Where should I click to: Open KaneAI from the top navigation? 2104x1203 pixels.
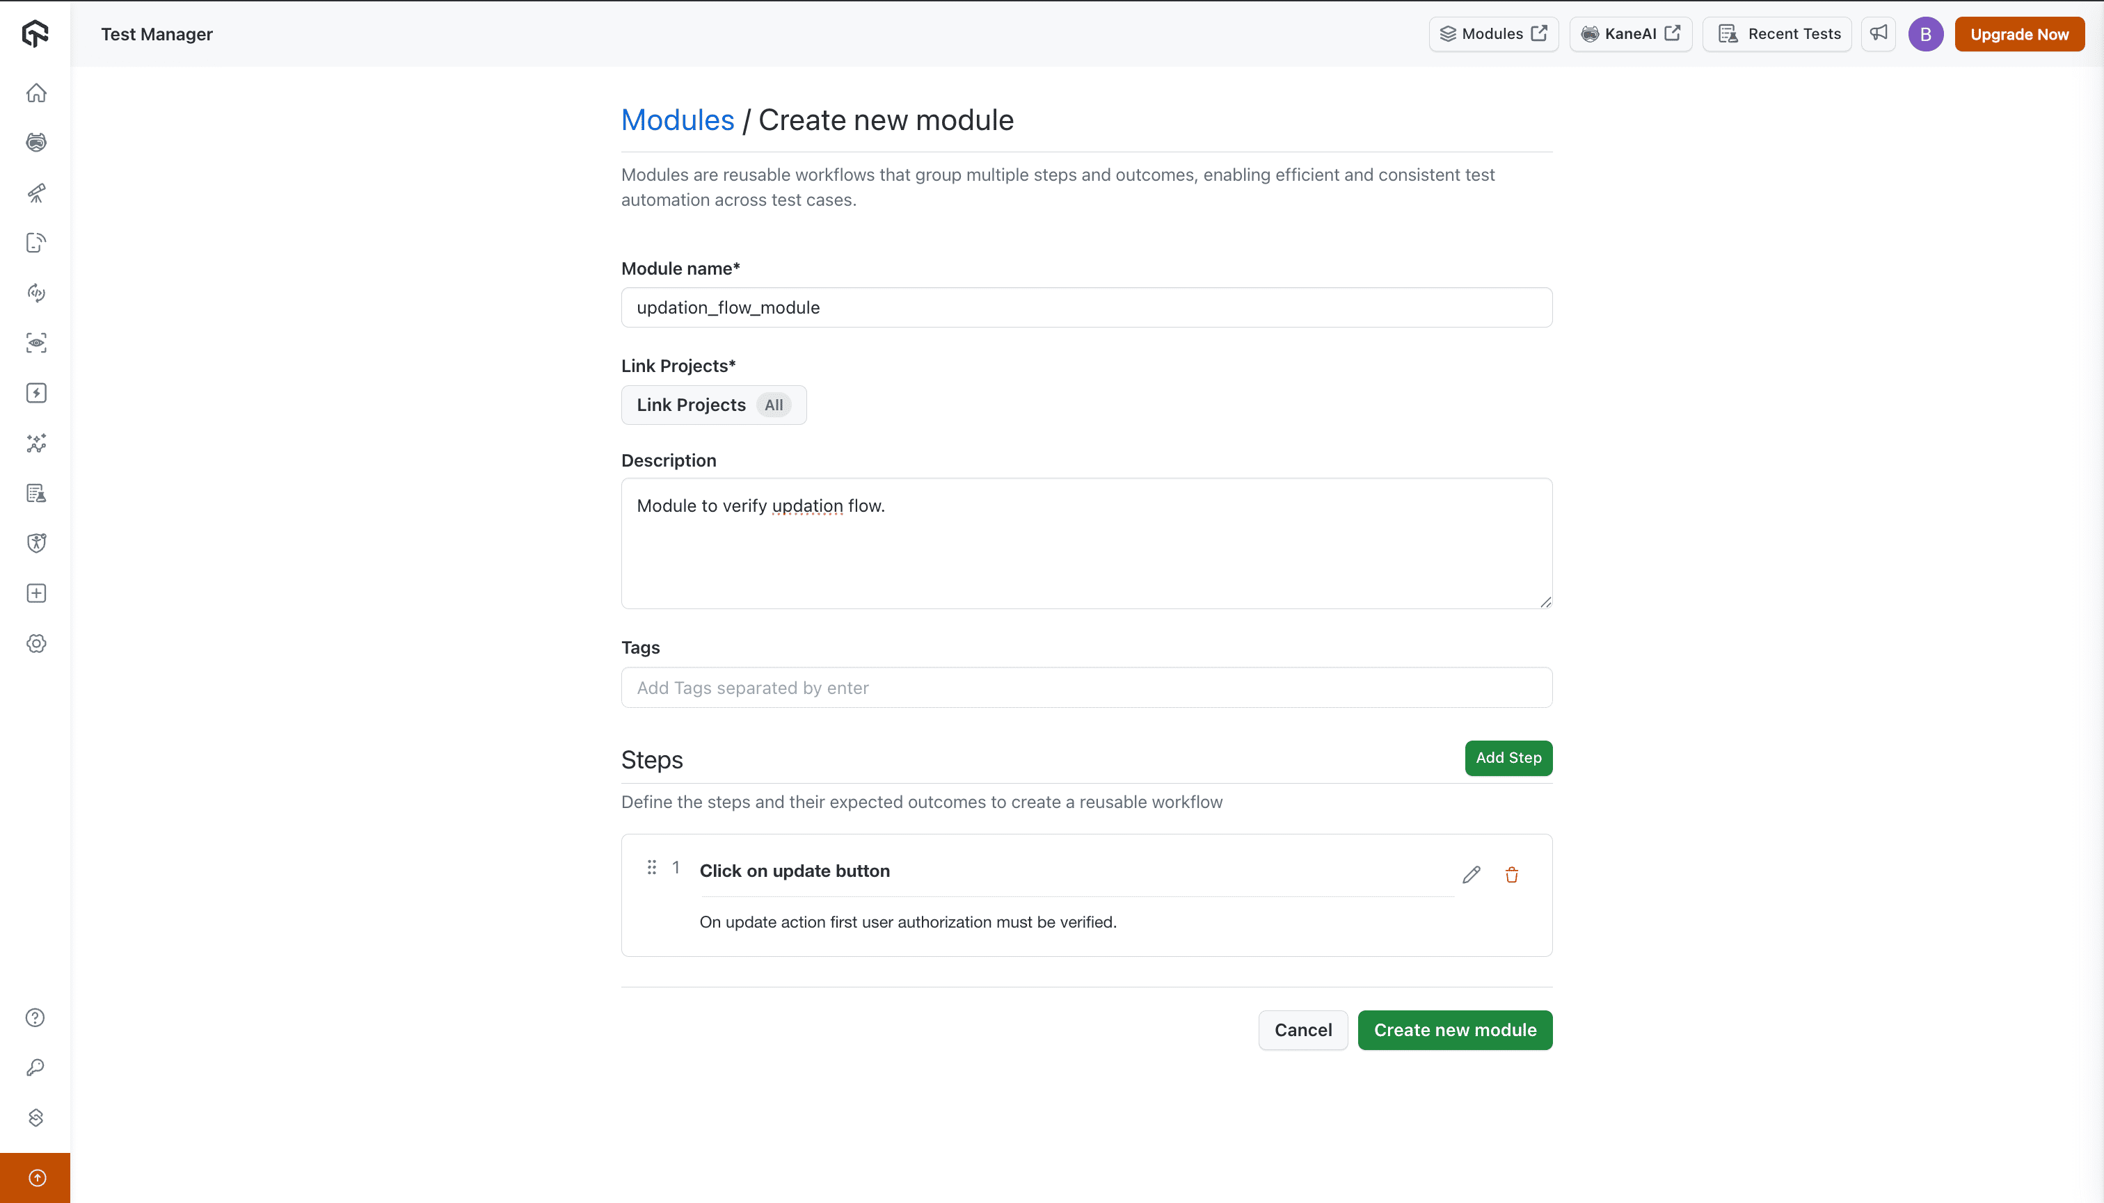(x=1629, y=34)
